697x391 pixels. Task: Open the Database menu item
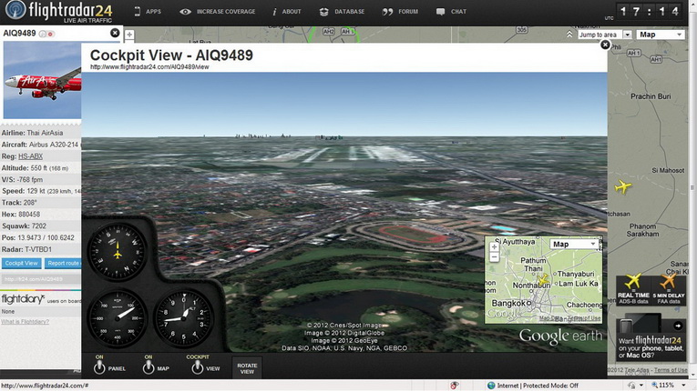[342, 12]
